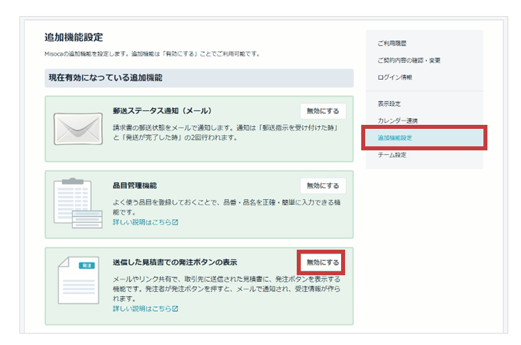Click the 発注 document icon
The image size is (521, 345).
tap(79, 280)
